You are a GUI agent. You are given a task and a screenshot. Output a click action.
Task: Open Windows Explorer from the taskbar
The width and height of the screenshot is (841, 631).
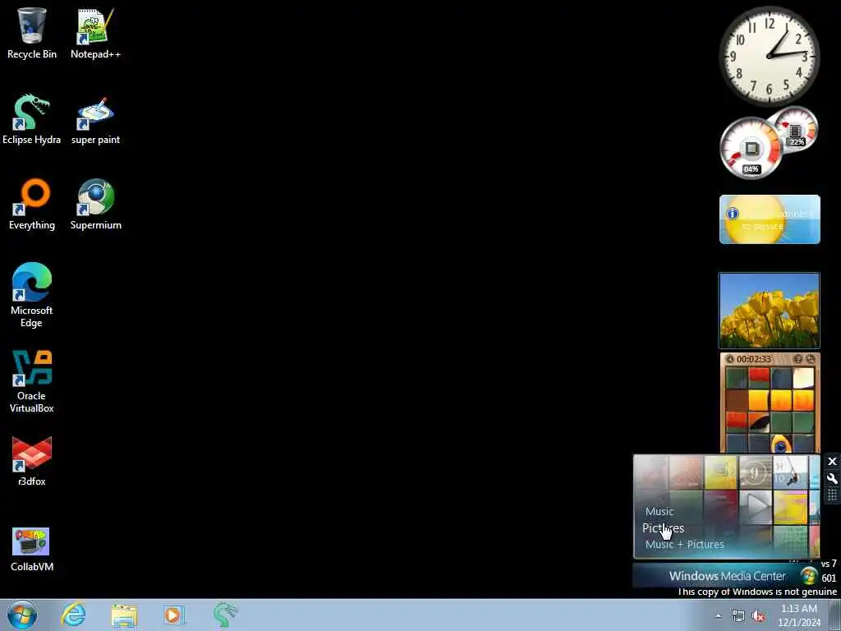pyautogui.click(x=125, y=615)
